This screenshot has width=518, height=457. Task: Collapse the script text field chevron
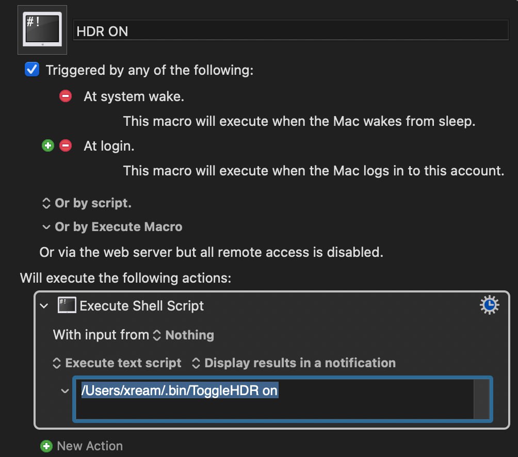click(x=65, y=391)
